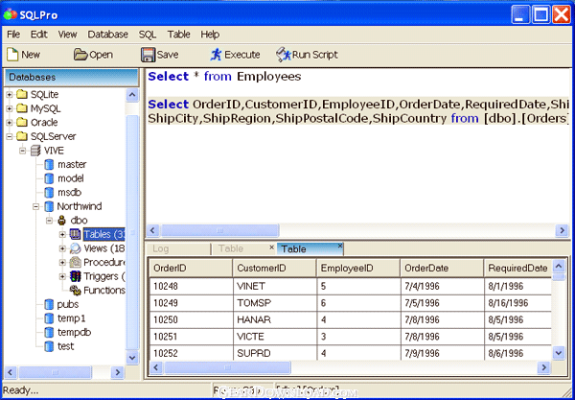Viewport: 575px width, 400px height.
Task: Select the cell reading TOMSP
Action: [274, 303]
